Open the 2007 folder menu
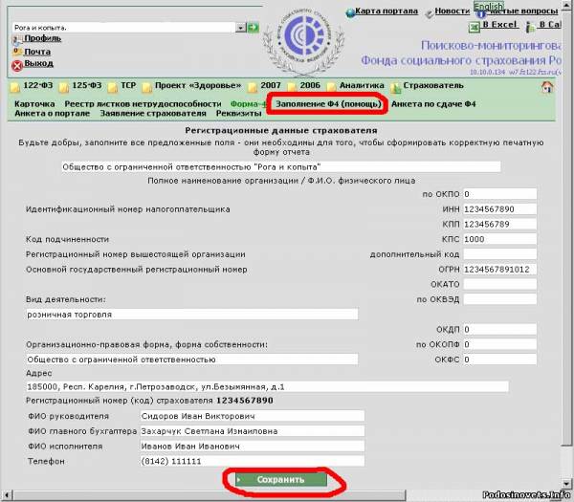 (x=270, y=86)
